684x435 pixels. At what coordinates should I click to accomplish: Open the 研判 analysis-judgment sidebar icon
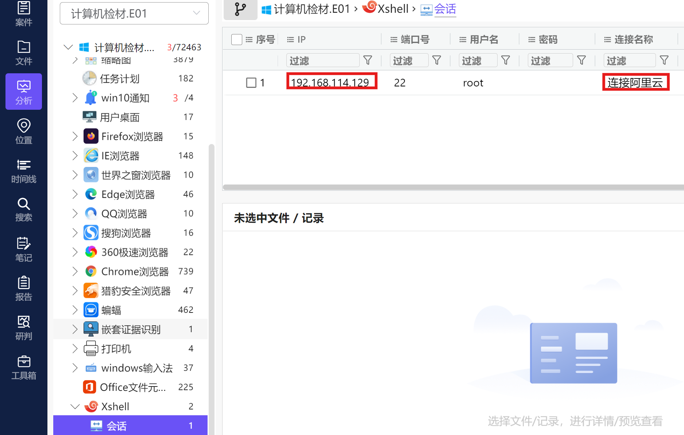point(24,328)
